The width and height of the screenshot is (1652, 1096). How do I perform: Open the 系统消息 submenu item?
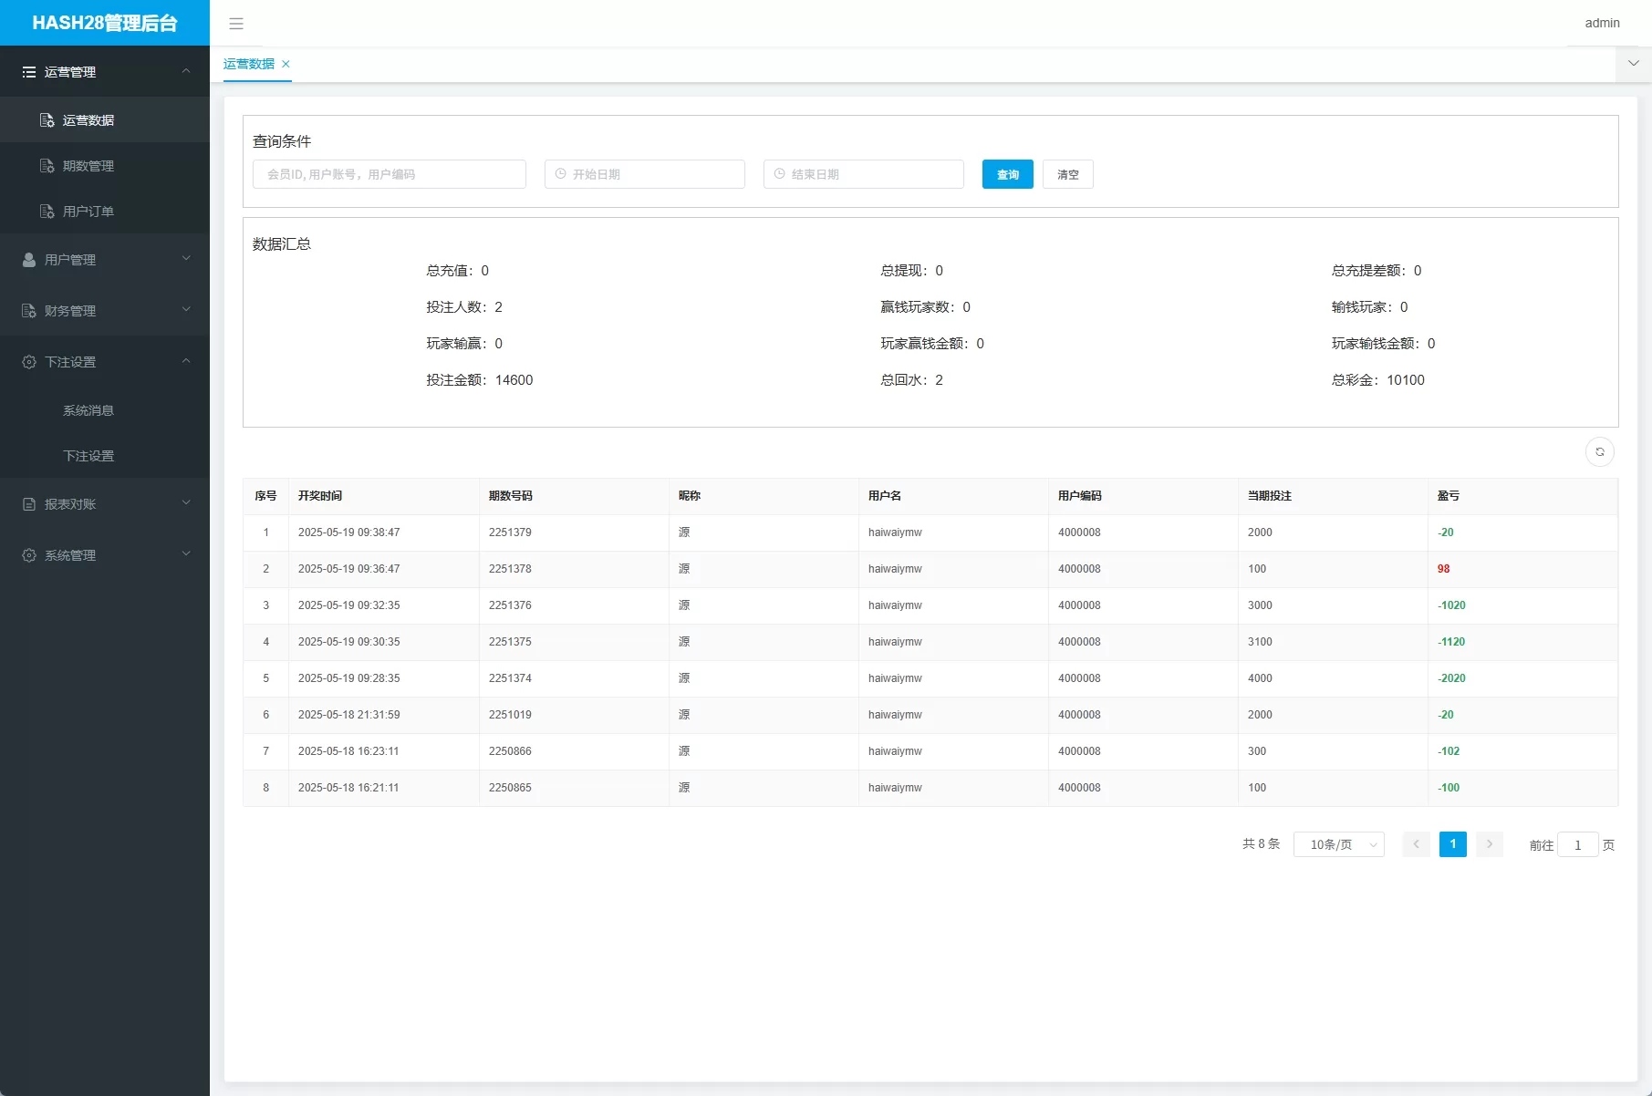[x=88, y=410]
